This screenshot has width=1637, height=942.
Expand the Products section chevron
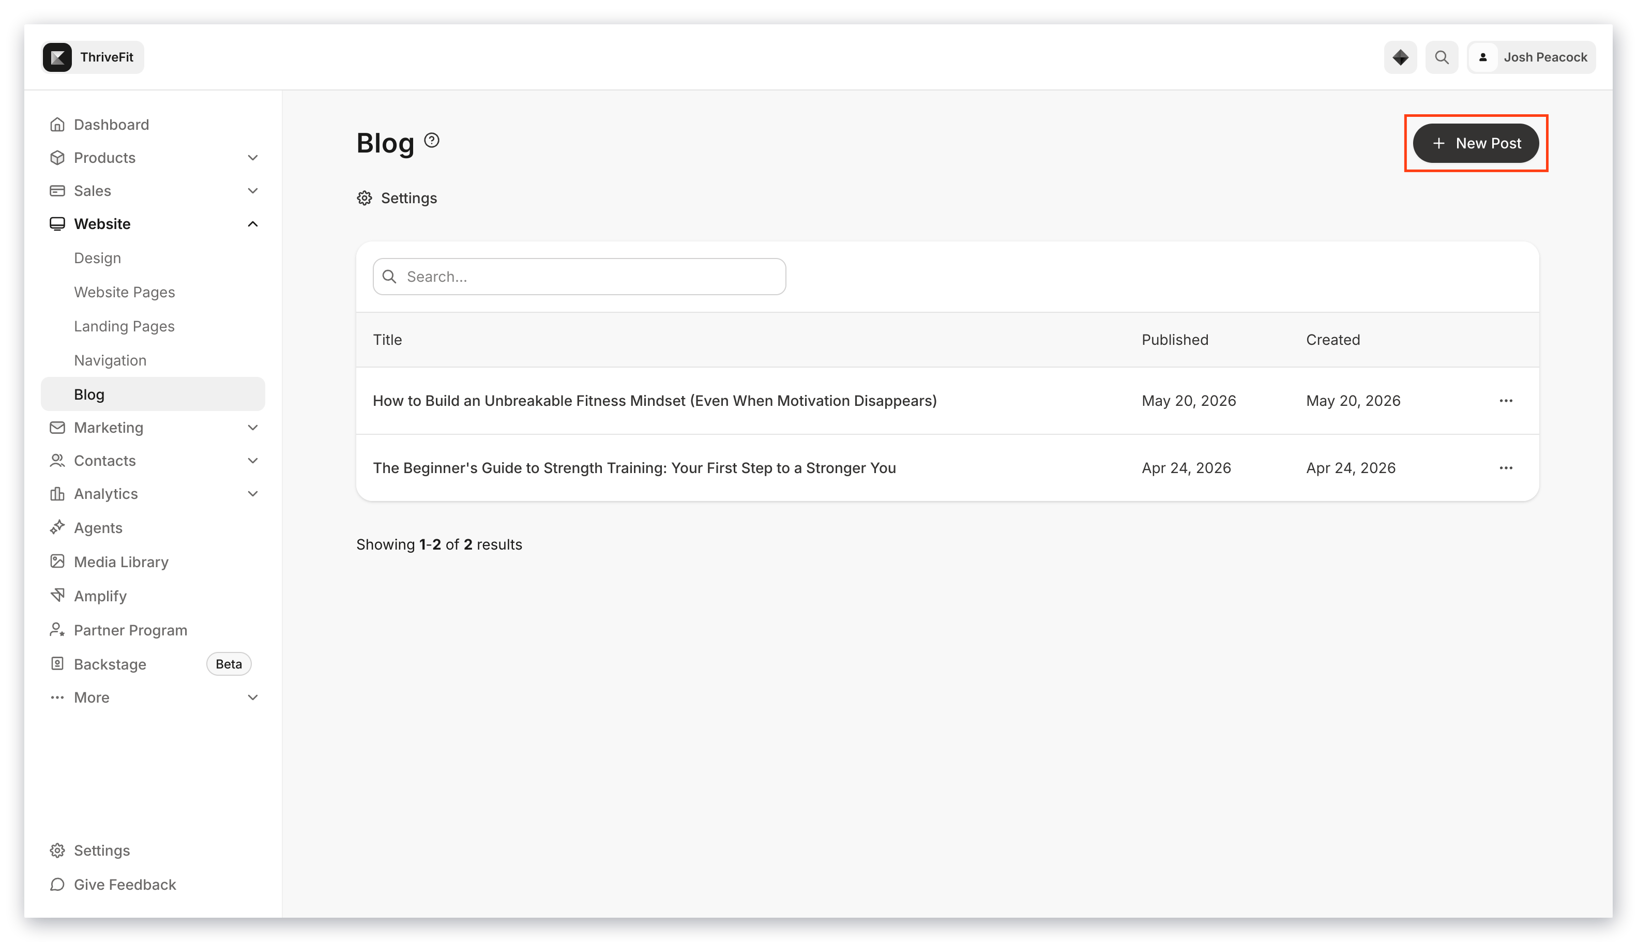point(252,157)
